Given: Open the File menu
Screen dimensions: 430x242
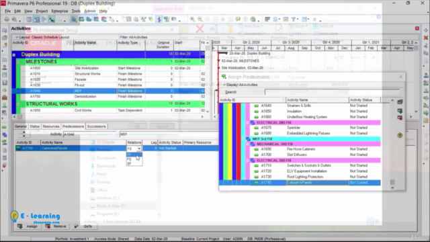Looking at the screenshot, I should coord(7,11).
